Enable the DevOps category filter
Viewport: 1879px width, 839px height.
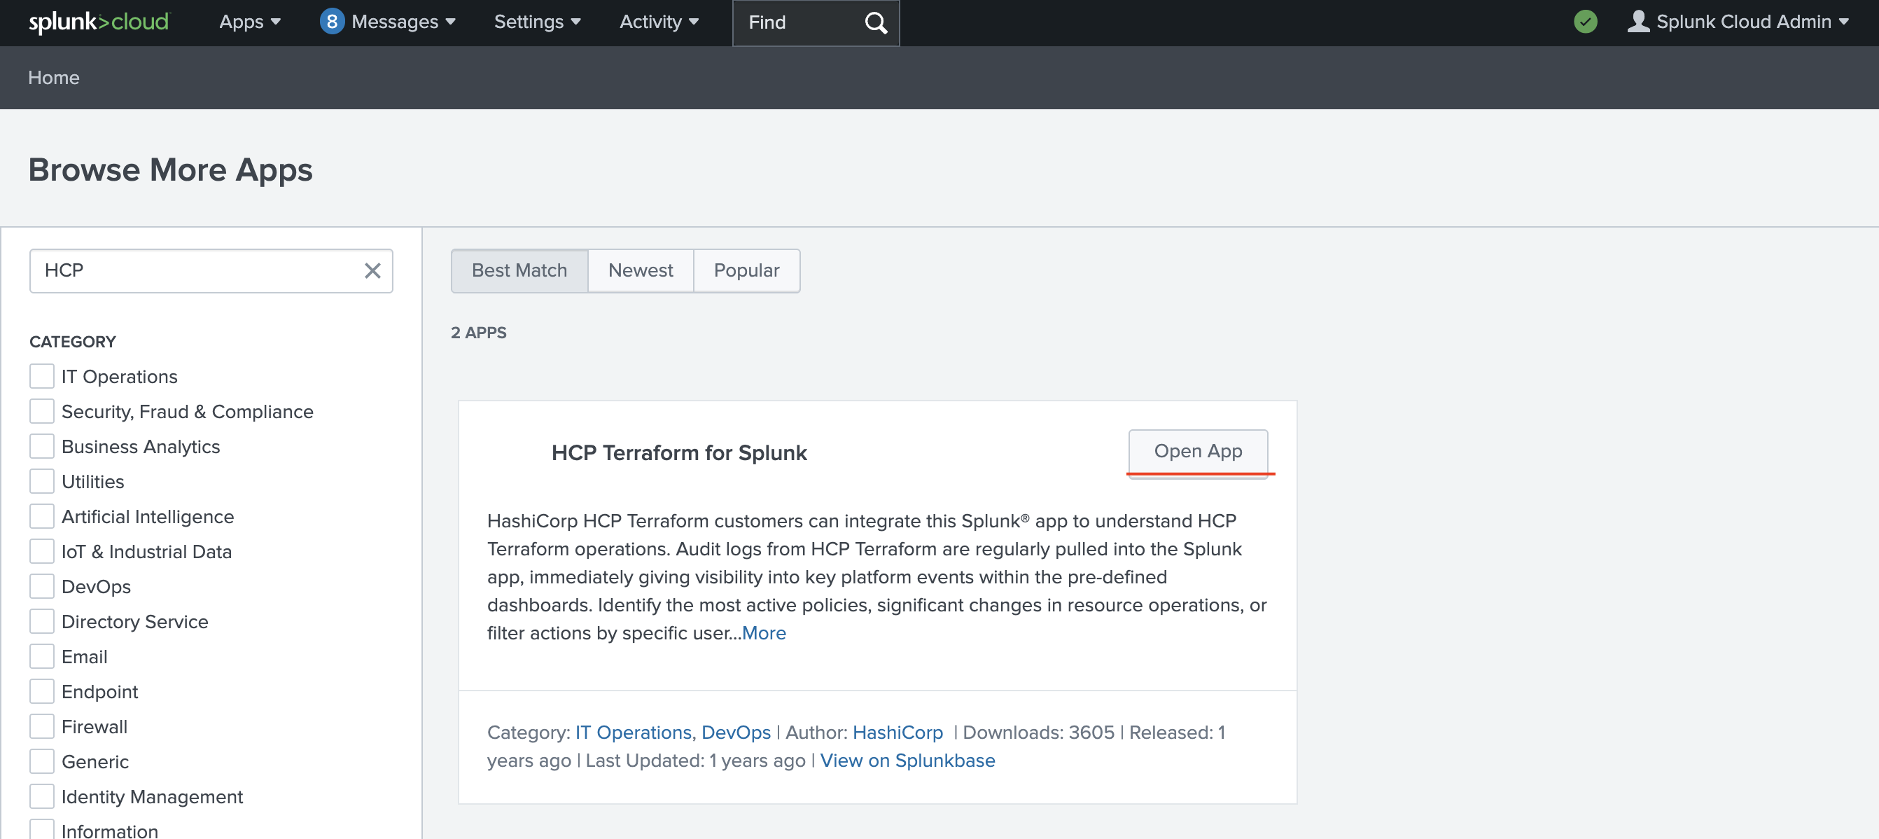pos(41,587)
